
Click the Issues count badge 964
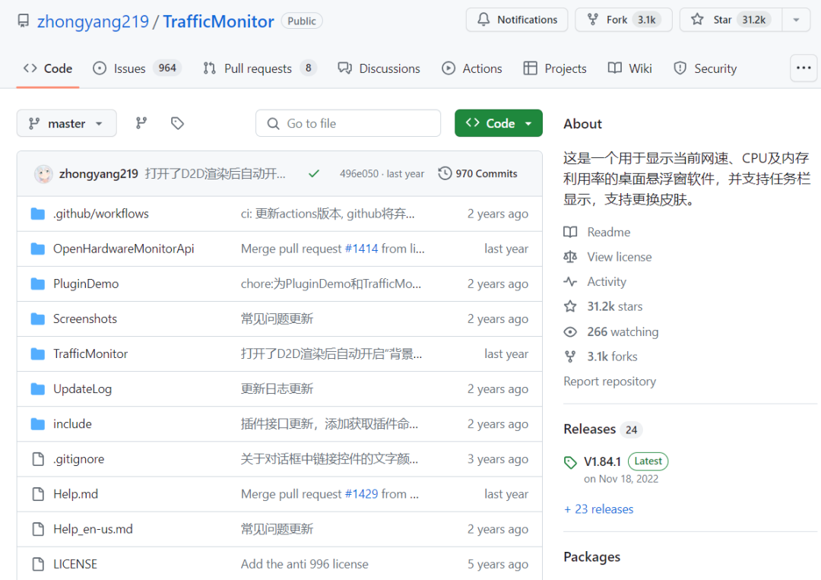click(x=167, y=68)
